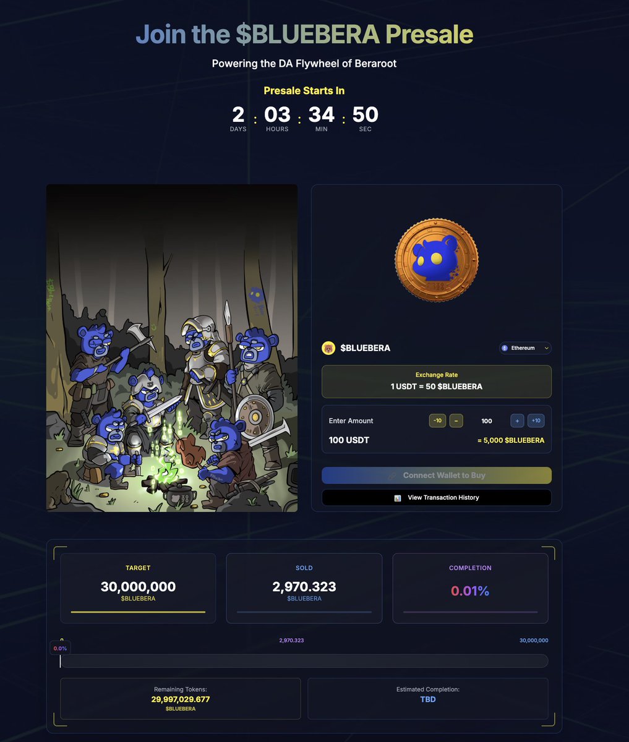Click the presale progress bar
This screenshot has width=629, height=742.
(304, 661)
